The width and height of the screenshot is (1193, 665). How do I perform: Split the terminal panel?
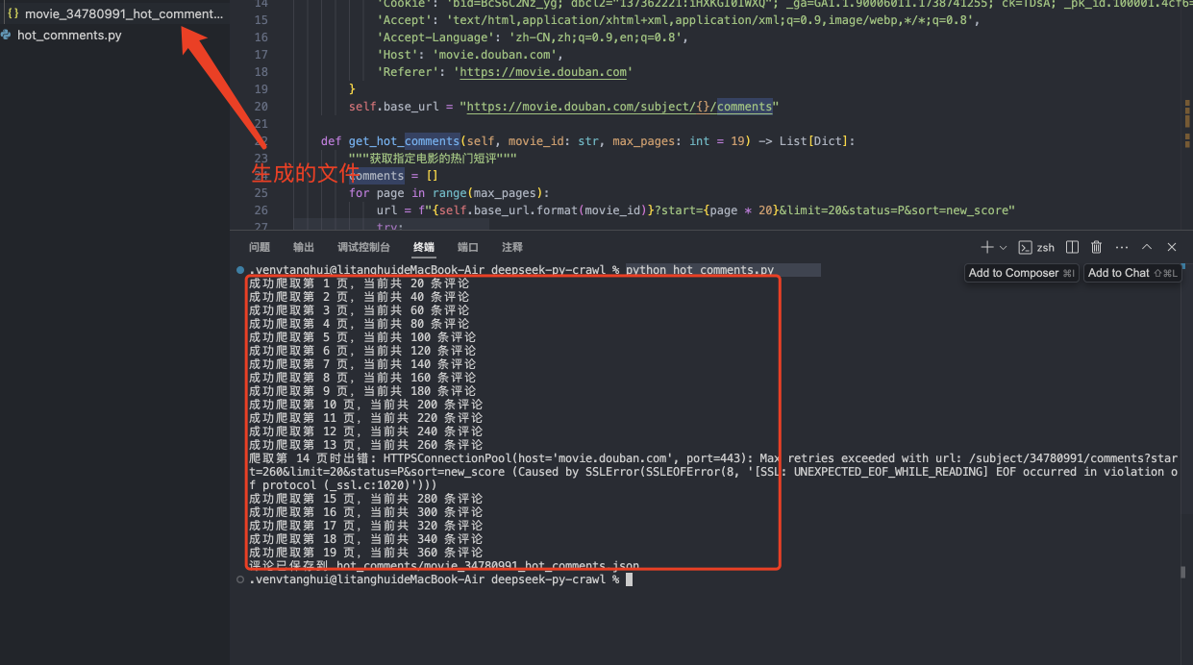pos(1073,247)
